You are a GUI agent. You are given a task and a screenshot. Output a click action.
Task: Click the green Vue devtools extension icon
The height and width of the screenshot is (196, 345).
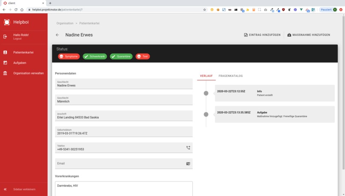pyautogui.click(x=301, y=10)
